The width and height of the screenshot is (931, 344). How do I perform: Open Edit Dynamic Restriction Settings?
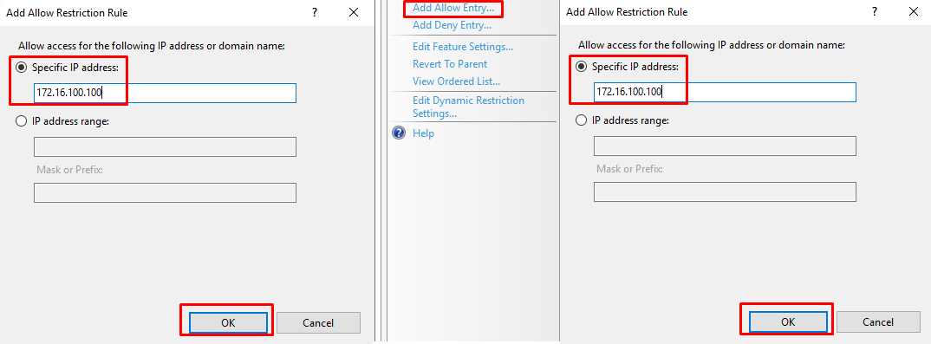(x=468, y=107)
